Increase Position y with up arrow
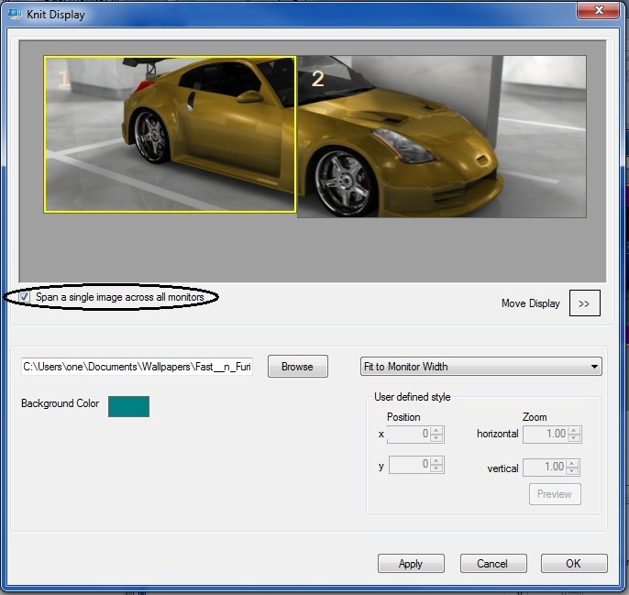 click(x=436, y=460)
